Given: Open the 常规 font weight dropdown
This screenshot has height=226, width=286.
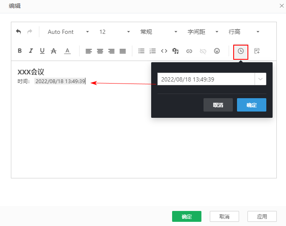Looking at the screenshot, I should 159,32.
